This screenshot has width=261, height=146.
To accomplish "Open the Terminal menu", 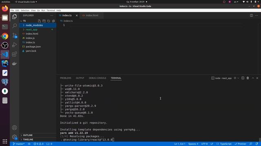I will (51, 10).
